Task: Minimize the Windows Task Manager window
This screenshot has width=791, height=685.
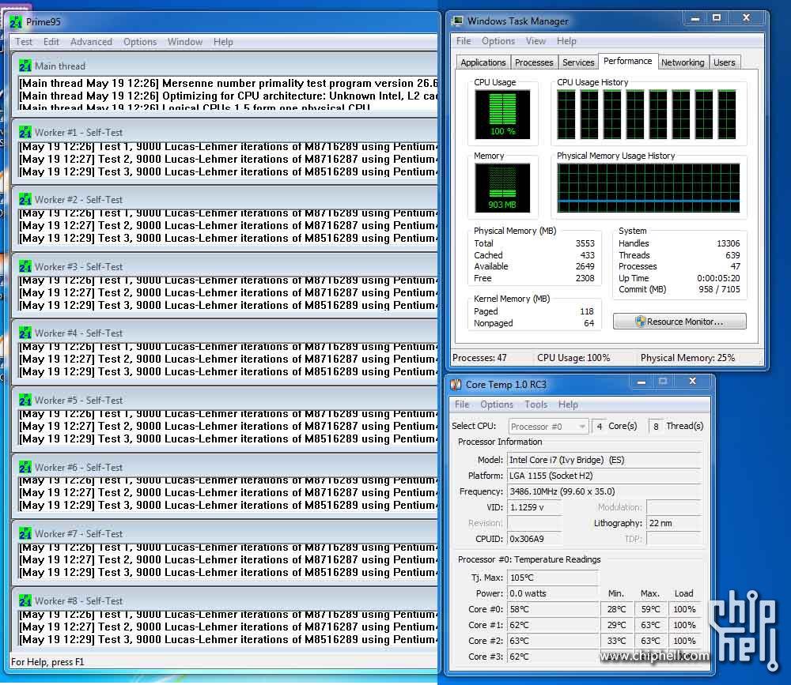Action: (695, 19)
